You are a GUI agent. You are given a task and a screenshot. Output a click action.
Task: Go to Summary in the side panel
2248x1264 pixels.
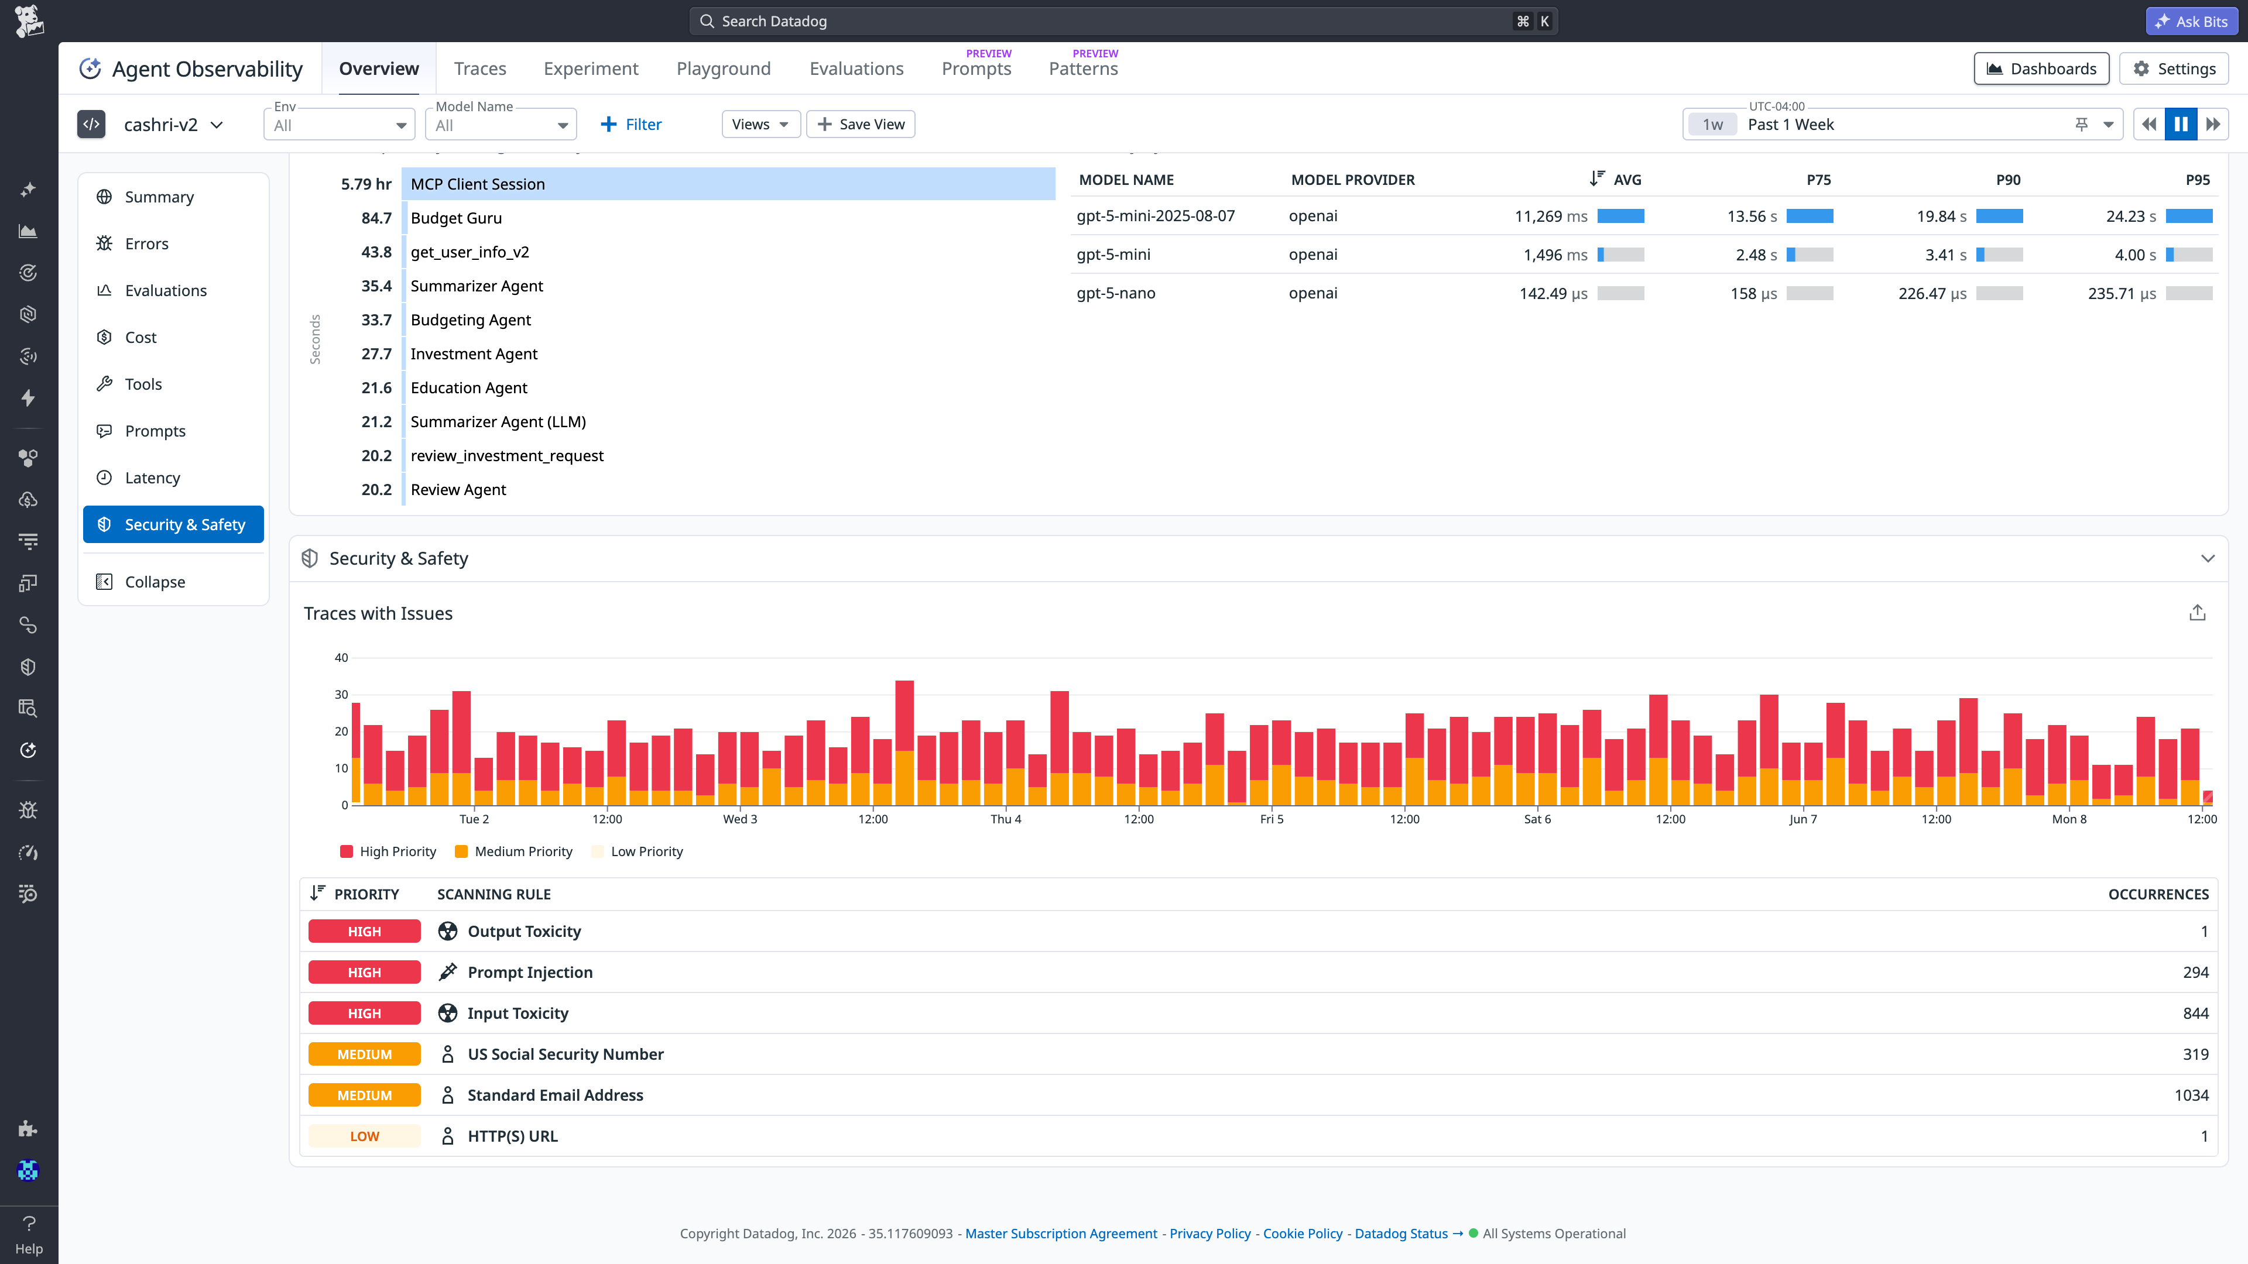[x=174, y=197]
